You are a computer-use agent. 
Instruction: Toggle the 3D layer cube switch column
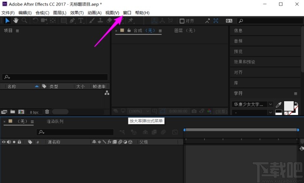click(x=130, y=142)
